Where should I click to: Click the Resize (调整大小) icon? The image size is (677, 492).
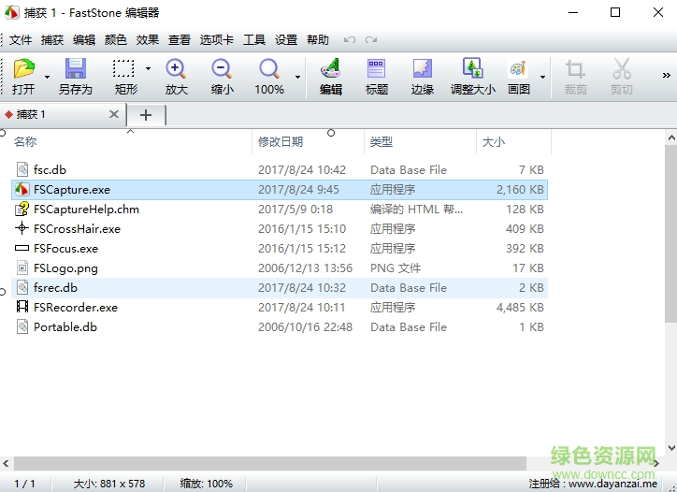click(x=473, y=70)
